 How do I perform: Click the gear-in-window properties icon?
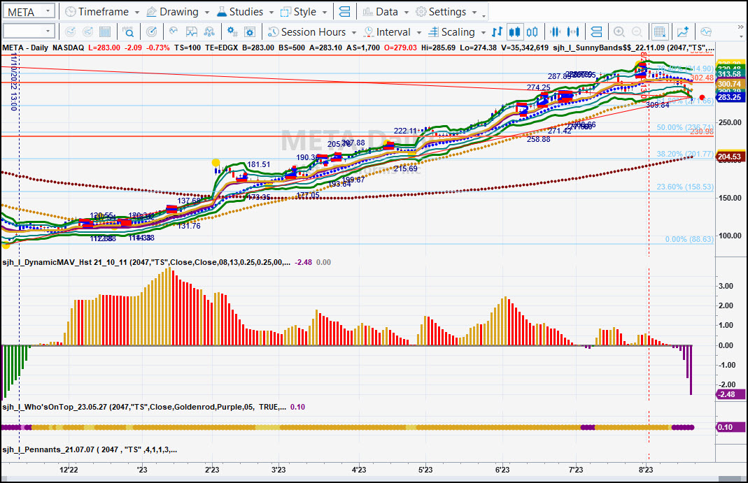click(250, 32)
